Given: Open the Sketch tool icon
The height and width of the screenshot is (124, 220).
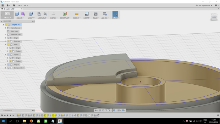Looking at the screenshot, I should [53, 14].
